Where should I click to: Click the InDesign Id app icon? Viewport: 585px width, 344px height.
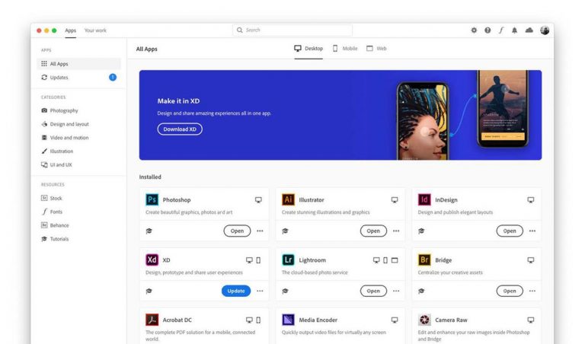424,199
